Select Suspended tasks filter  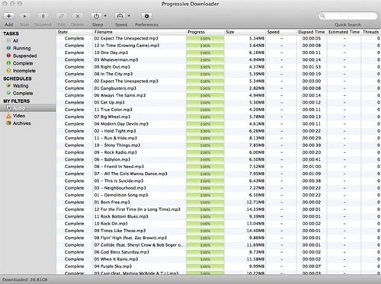tap(25, 56)
